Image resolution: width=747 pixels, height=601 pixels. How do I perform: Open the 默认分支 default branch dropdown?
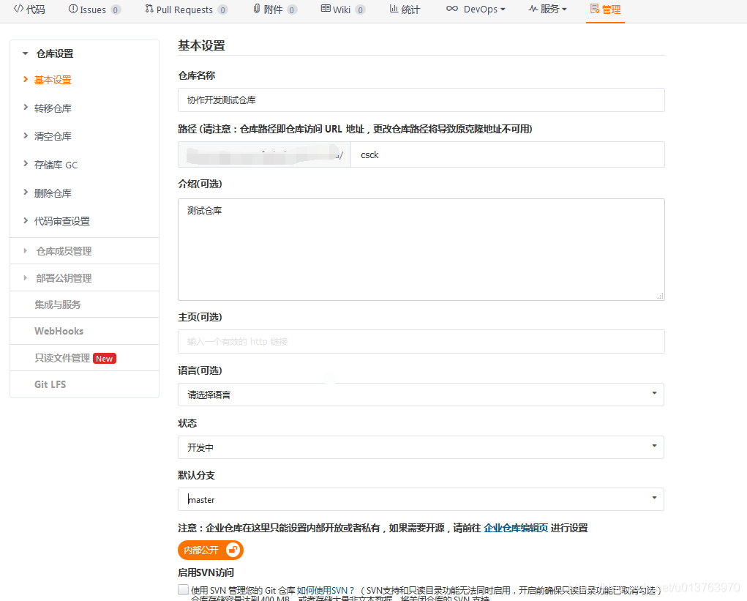tap(421, 499)
